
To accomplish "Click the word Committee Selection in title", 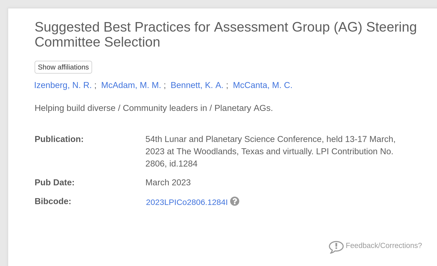I will (x=97, y=42).
